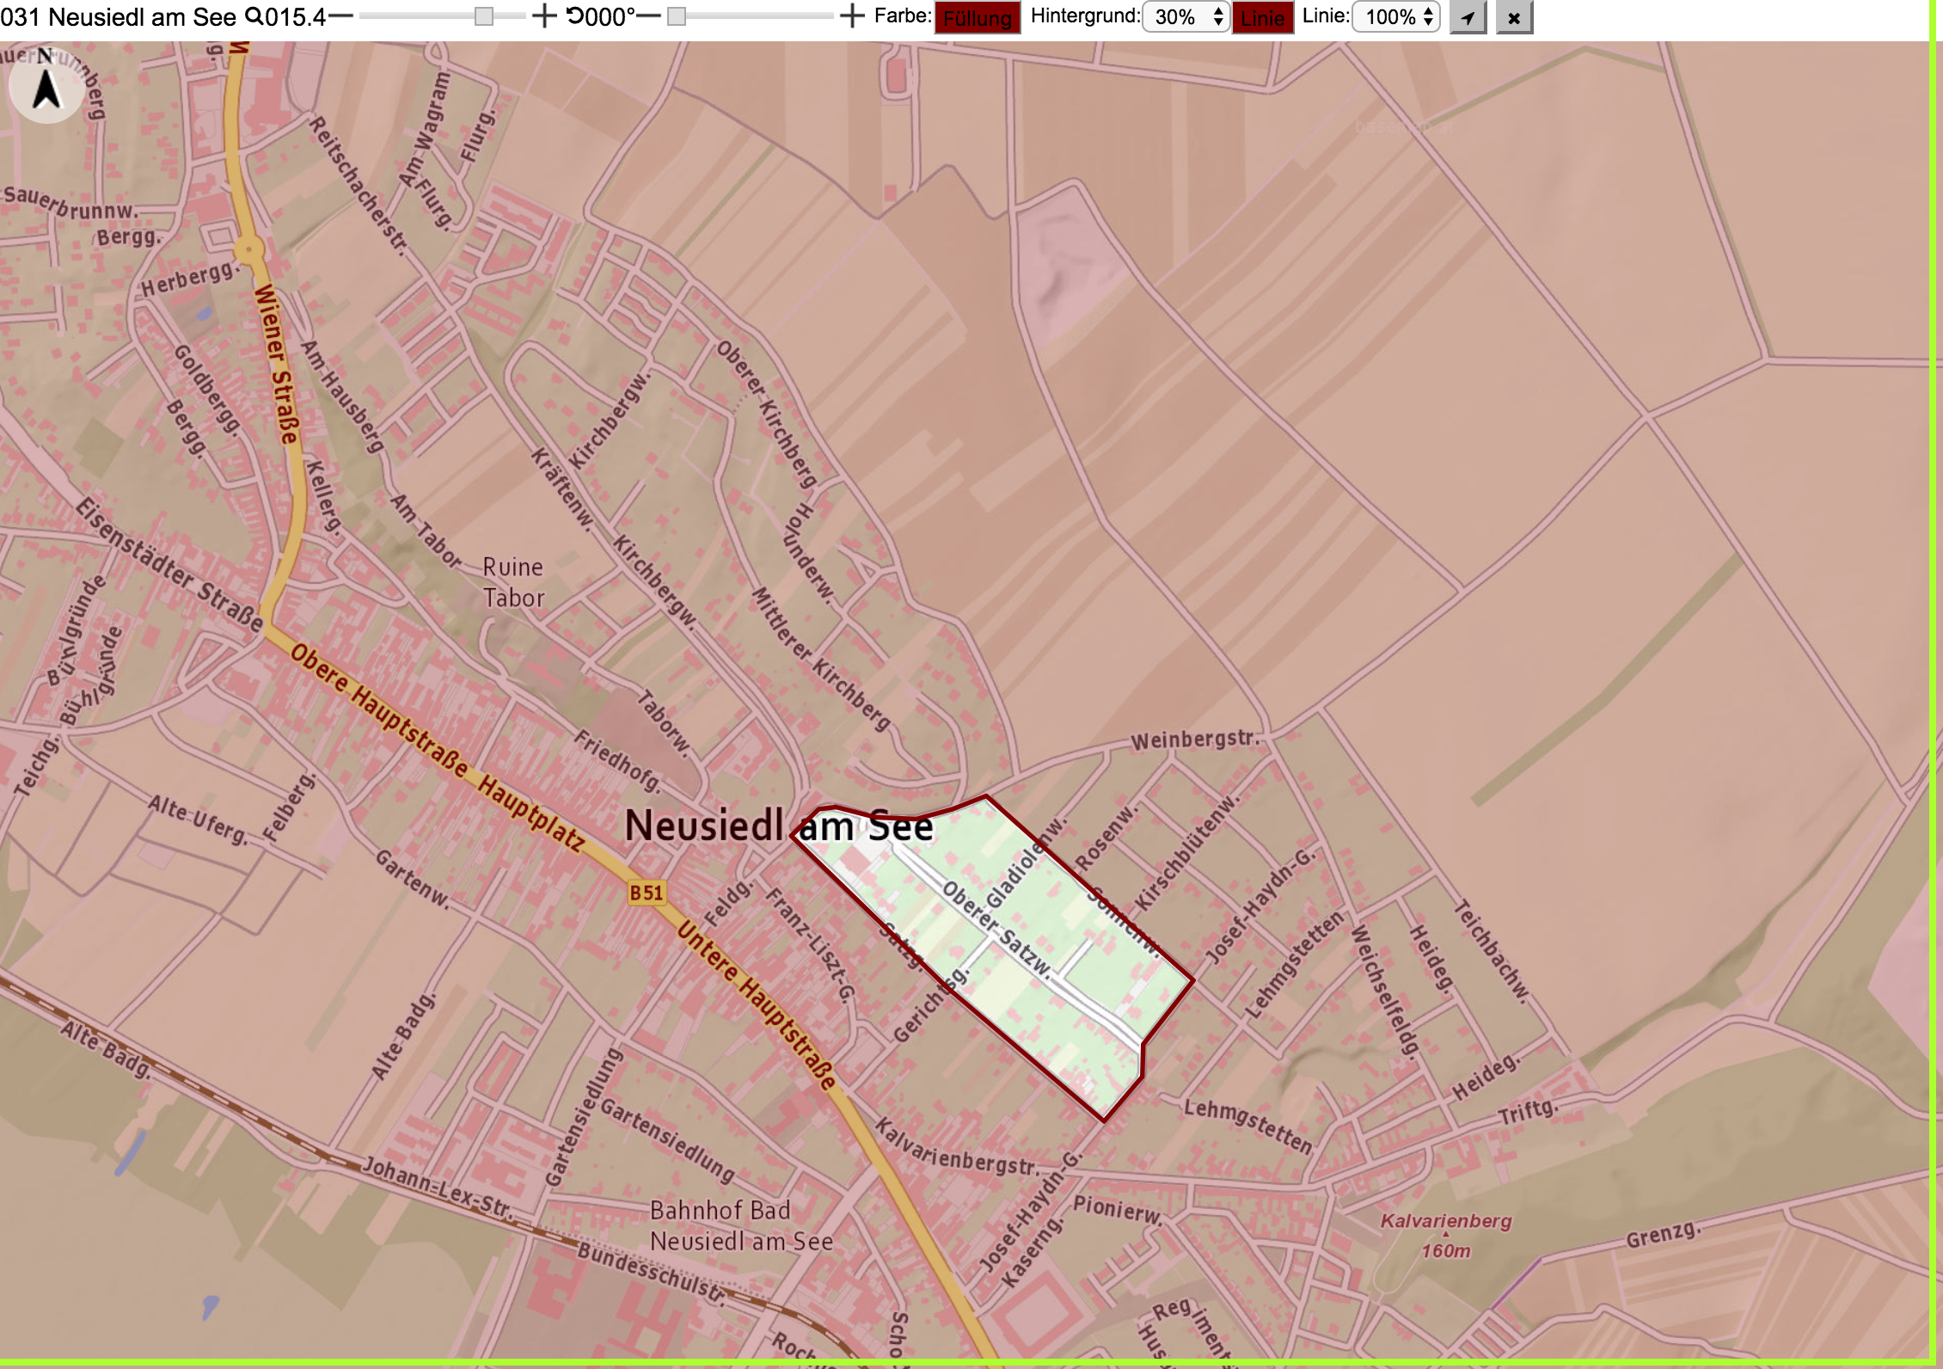Click the north compass arrow icon
The height and width of the screenshot is (1369, 1943).
[46, 86]
